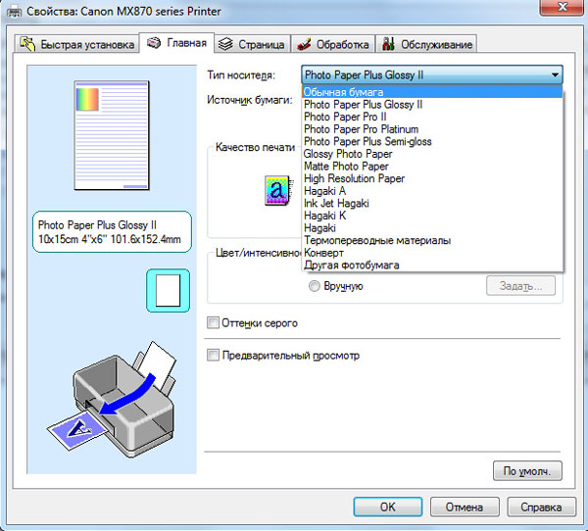Screen dimensions: 588x531
Task: Open the Страница tab
Action: [253, 44]
